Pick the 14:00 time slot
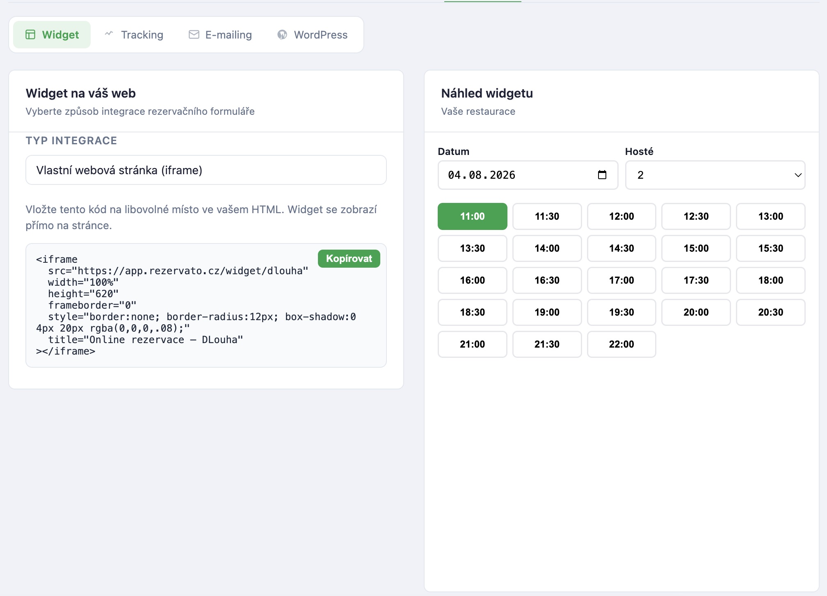The width and height of the screenshot is (827, 596). click(547, 248)
